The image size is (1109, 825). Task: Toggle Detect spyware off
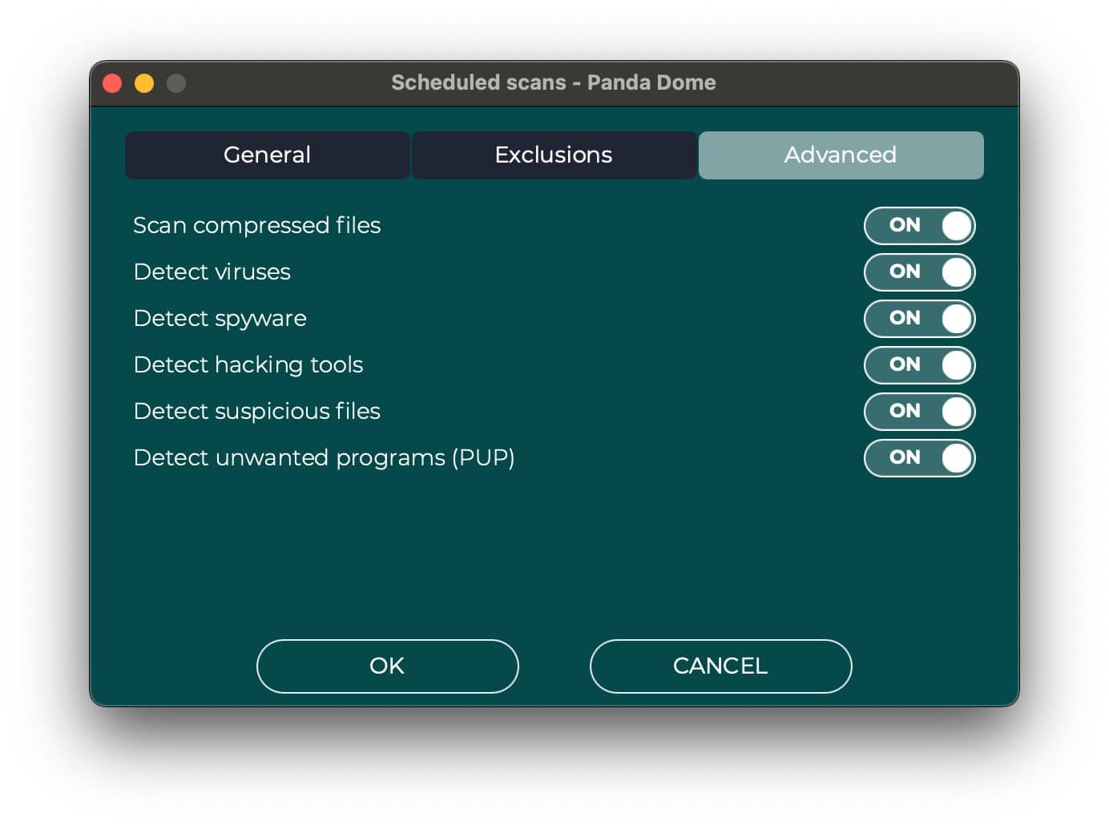pyautogui.click(x=919, y=318)
